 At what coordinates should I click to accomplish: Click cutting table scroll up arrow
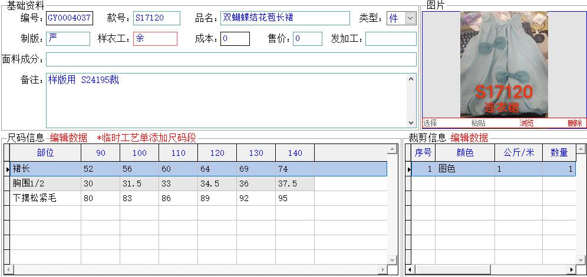click(x=581, y=150)
